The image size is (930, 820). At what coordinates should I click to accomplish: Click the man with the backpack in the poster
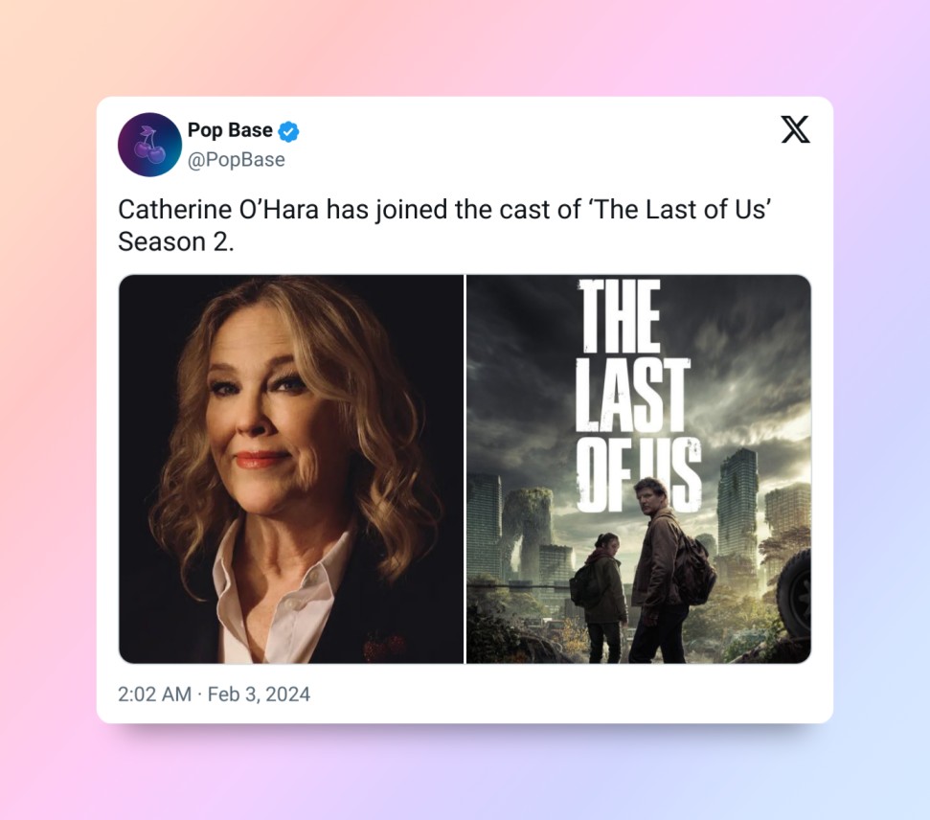(668, 570)
